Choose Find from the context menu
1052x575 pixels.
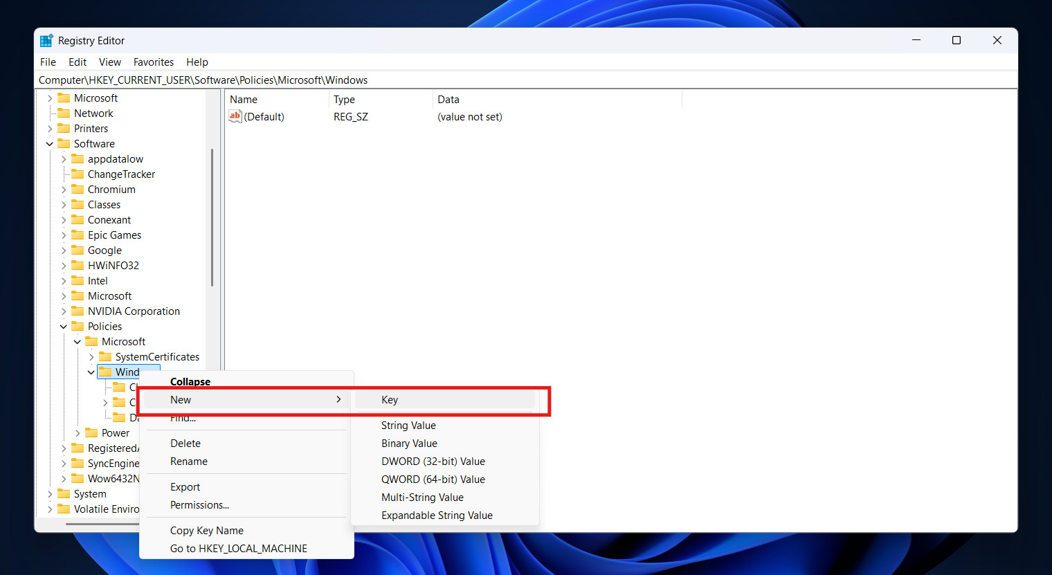pos(182,417)
